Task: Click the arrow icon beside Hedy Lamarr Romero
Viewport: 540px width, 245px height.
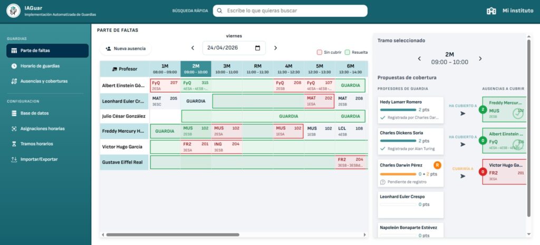Action: coord(462,114)
